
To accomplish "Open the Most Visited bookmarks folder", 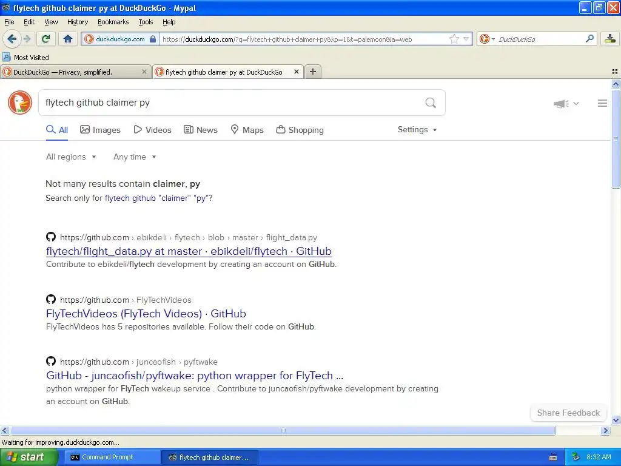I will click(x=25, y=58).
